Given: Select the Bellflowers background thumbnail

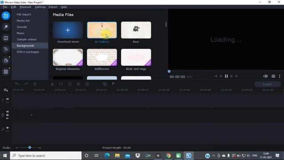Looking at the screenshot, I should [102, 57].
